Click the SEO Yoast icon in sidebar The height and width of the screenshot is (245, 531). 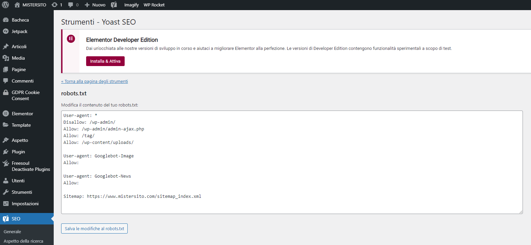[x=6, y=219]
